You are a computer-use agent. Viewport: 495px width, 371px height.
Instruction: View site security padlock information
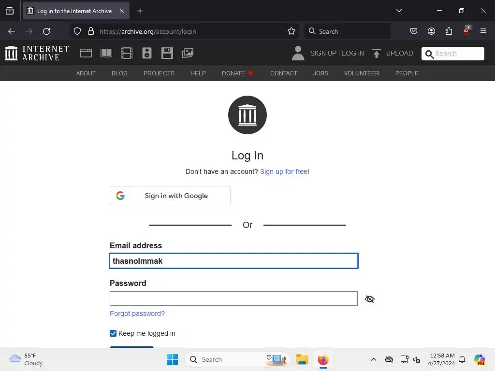coord(91,31)
